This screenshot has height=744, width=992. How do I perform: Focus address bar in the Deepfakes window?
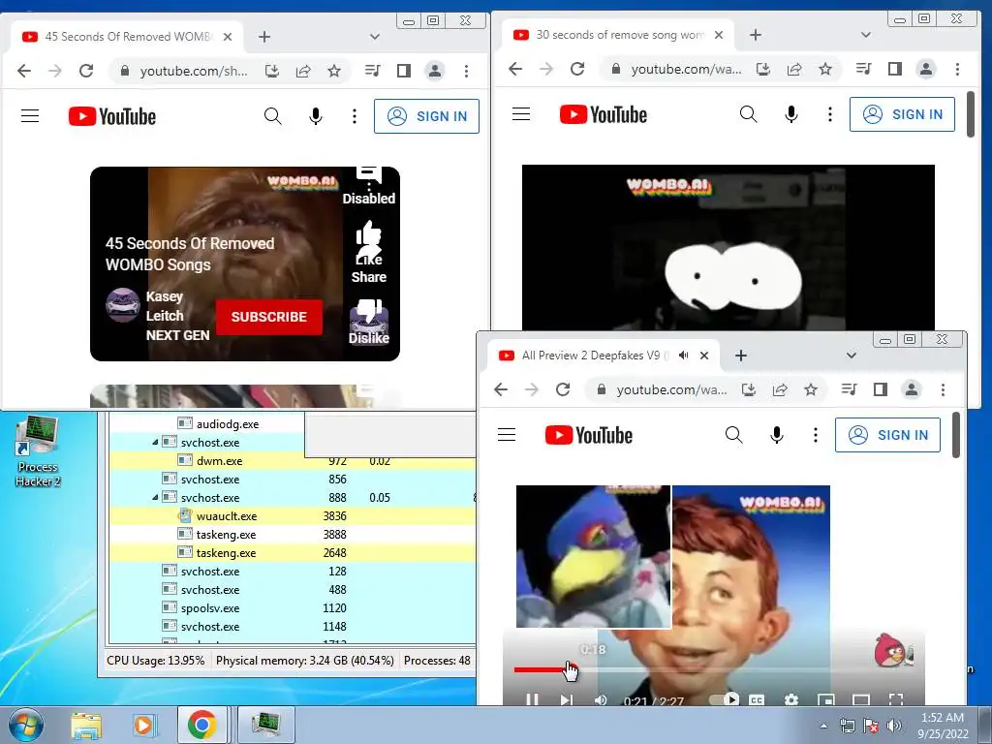point(670,389)
